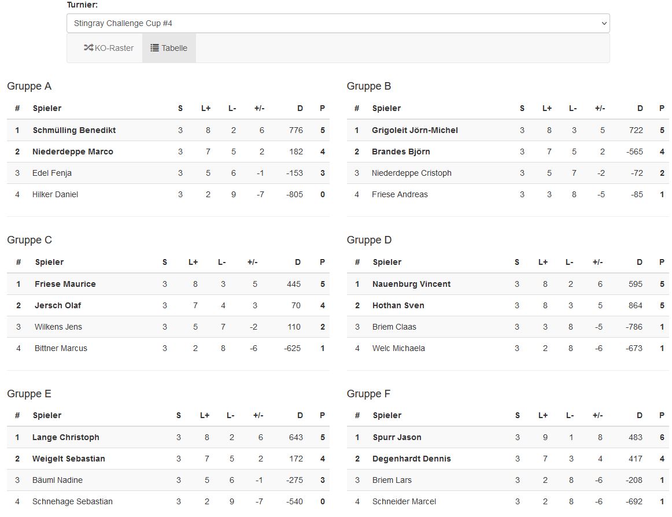
Task: Click Niederdeppe Marco in Gruppe A
Action: tap(73, 152)
